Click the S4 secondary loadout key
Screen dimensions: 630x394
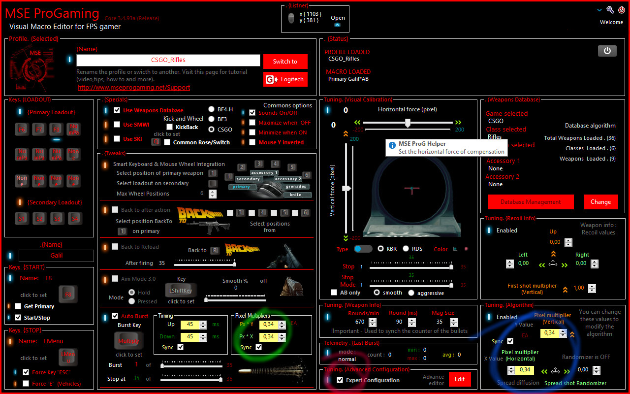pyautogui.click(x=74, y=218)
